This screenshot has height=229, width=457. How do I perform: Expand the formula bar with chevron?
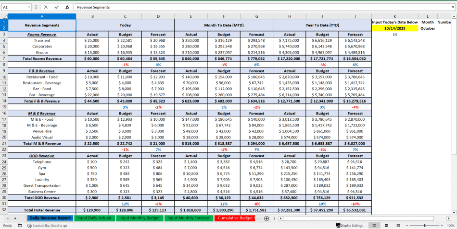point(454,7)
